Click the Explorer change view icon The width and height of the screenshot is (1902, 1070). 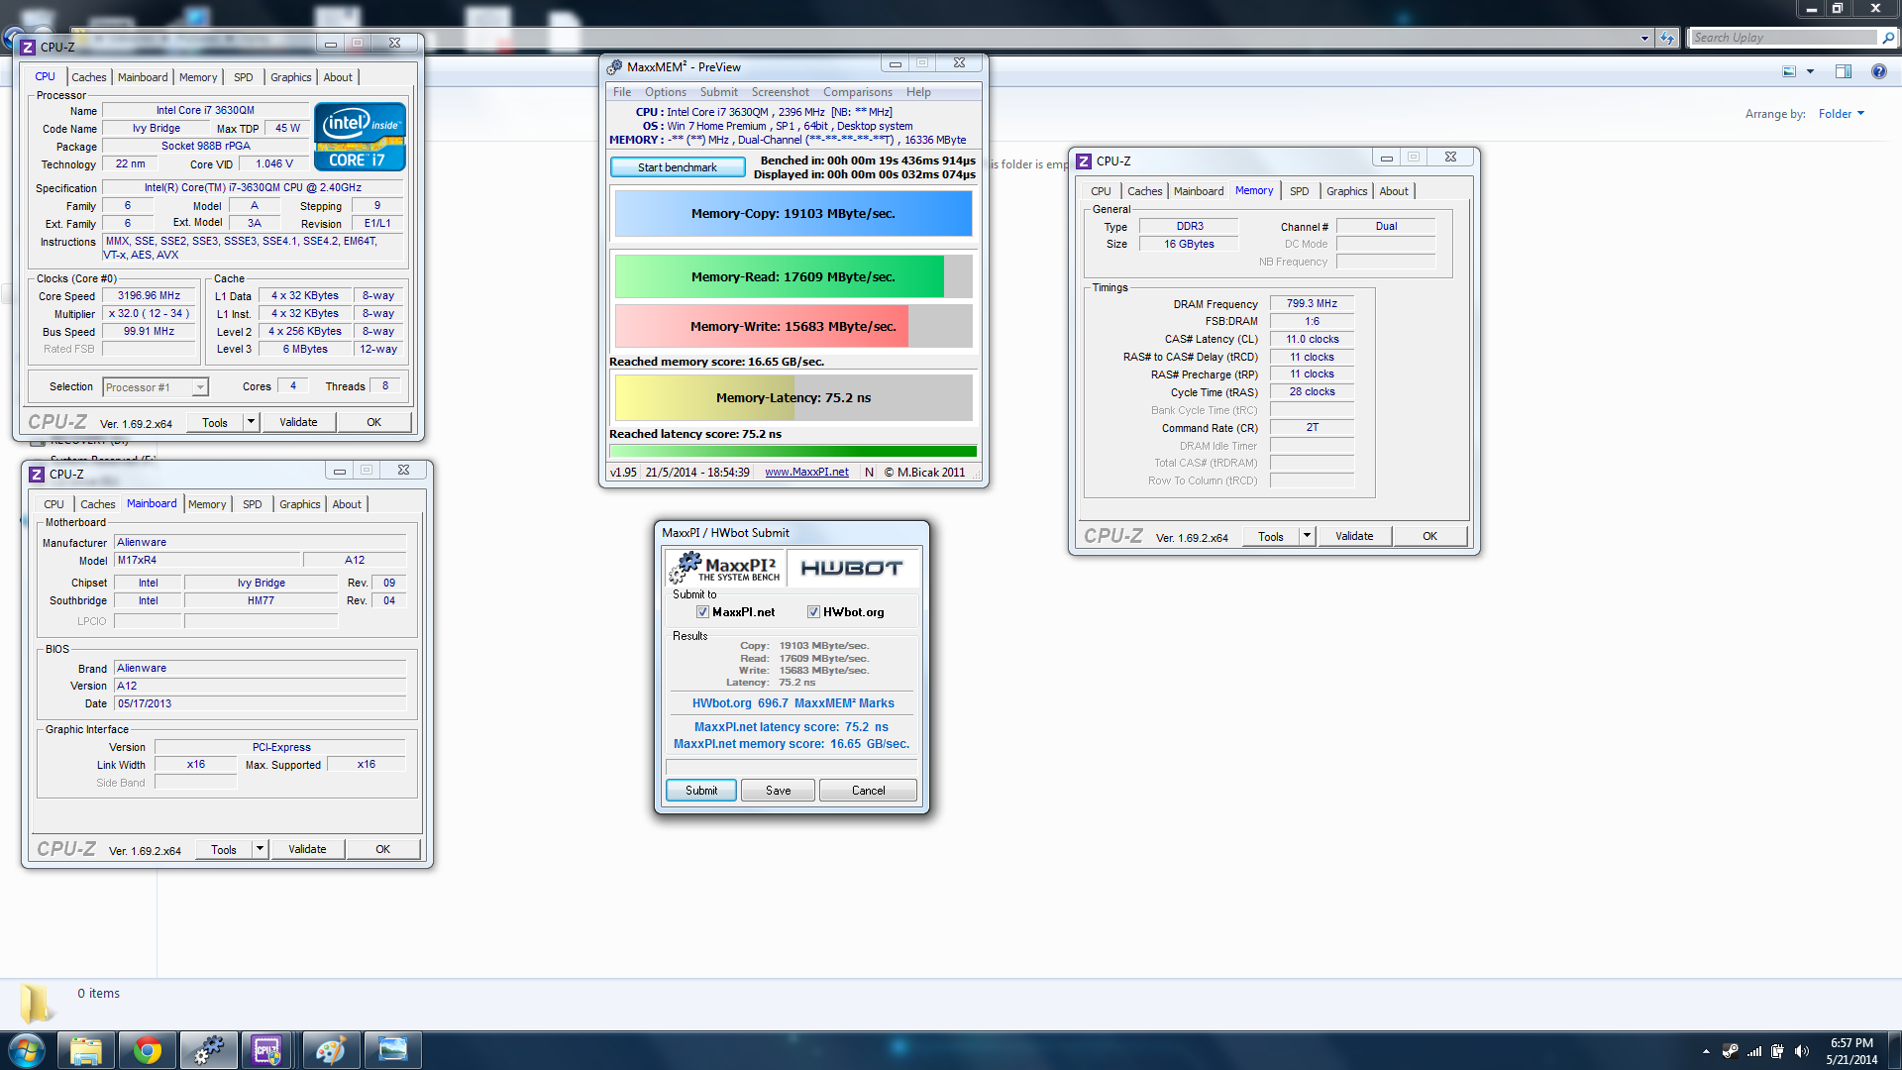pyautogui.click(x=1789, y=71)
